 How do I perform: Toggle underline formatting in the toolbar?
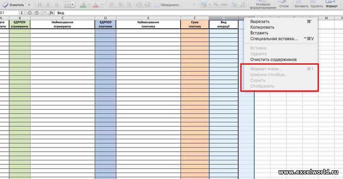[x=57, y=5]
